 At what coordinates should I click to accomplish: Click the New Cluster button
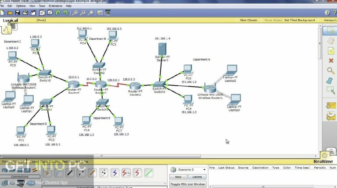click(x=249, y=20)
